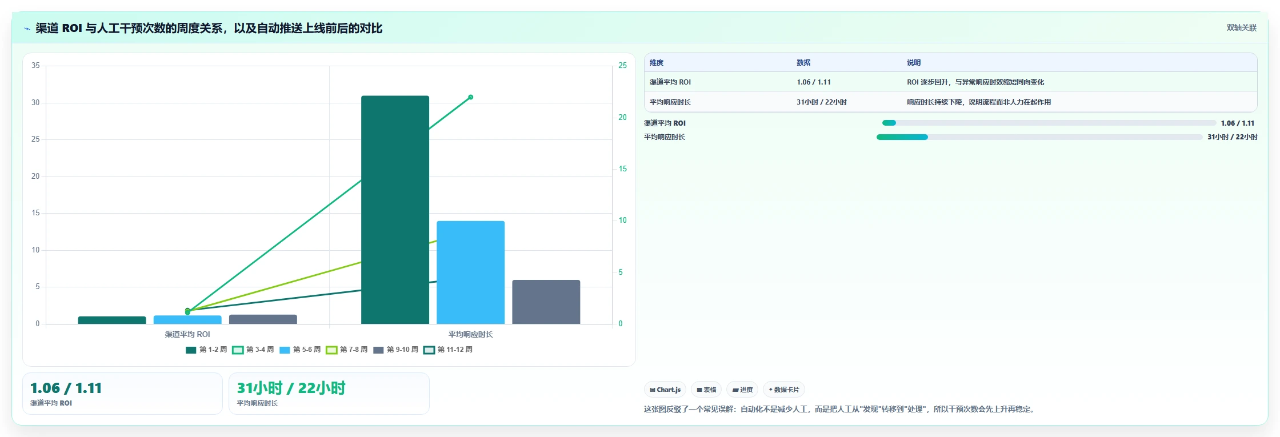Click the line data point above 渠道平均 ROI
This screenshot has height=437, width=1280.
coord(187,311)
